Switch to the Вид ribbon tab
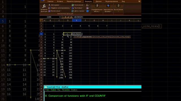The height and width of the screenshot is (101, 181). (123, 1)
